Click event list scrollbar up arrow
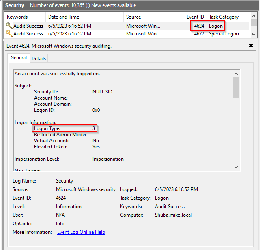Screen dimensions: 260x250 254,17
